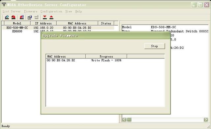Open the Configuration menu
The height and width of the screenshot is (129, 211).
click(51, 11)
